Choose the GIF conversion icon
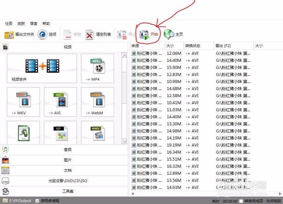This screenshot has height=204, width=283. coord(60,132)
